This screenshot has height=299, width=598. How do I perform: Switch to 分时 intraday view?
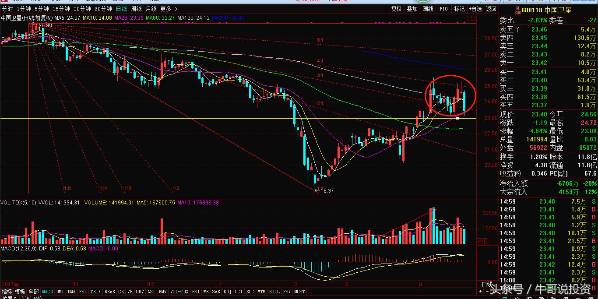click(7, 9)
